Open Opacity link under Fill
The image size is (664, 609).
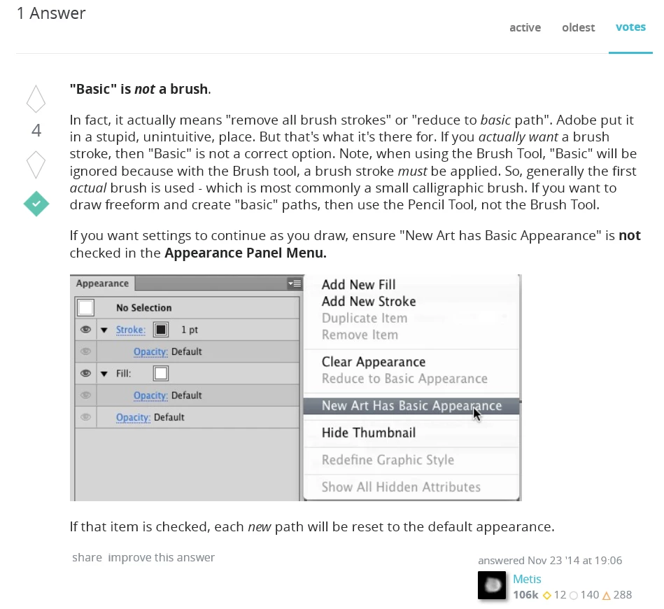150,395
